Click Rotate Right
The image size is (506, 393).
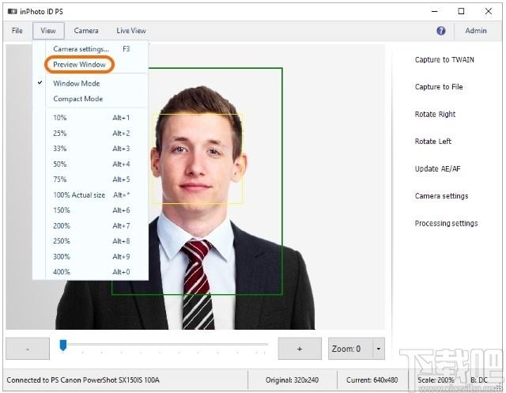[435, 114]
